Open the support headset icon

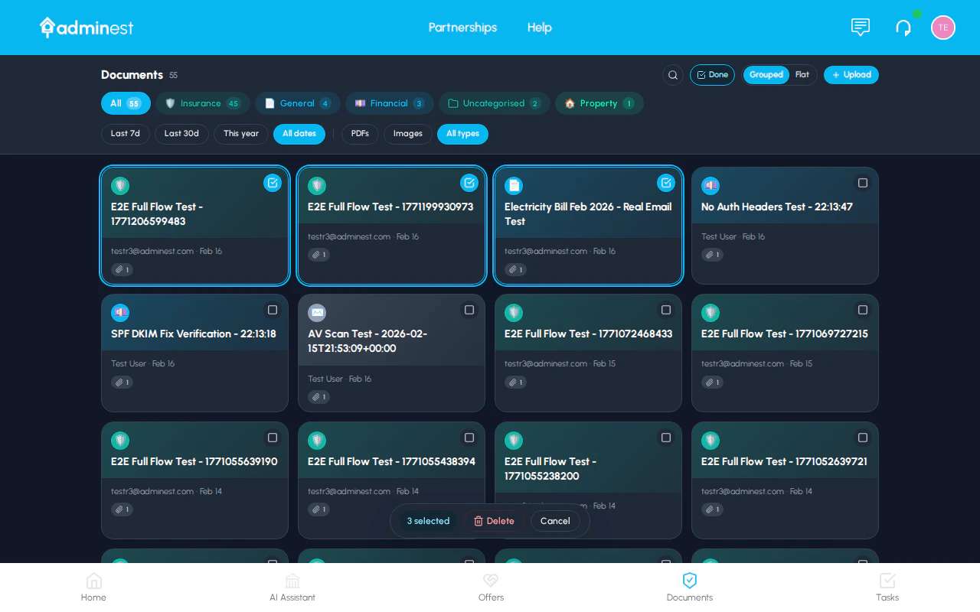click(x=903, y=28)
